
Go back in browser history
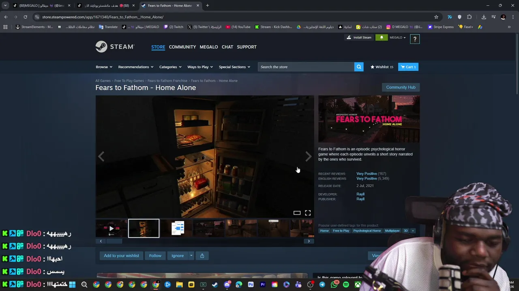6,17
